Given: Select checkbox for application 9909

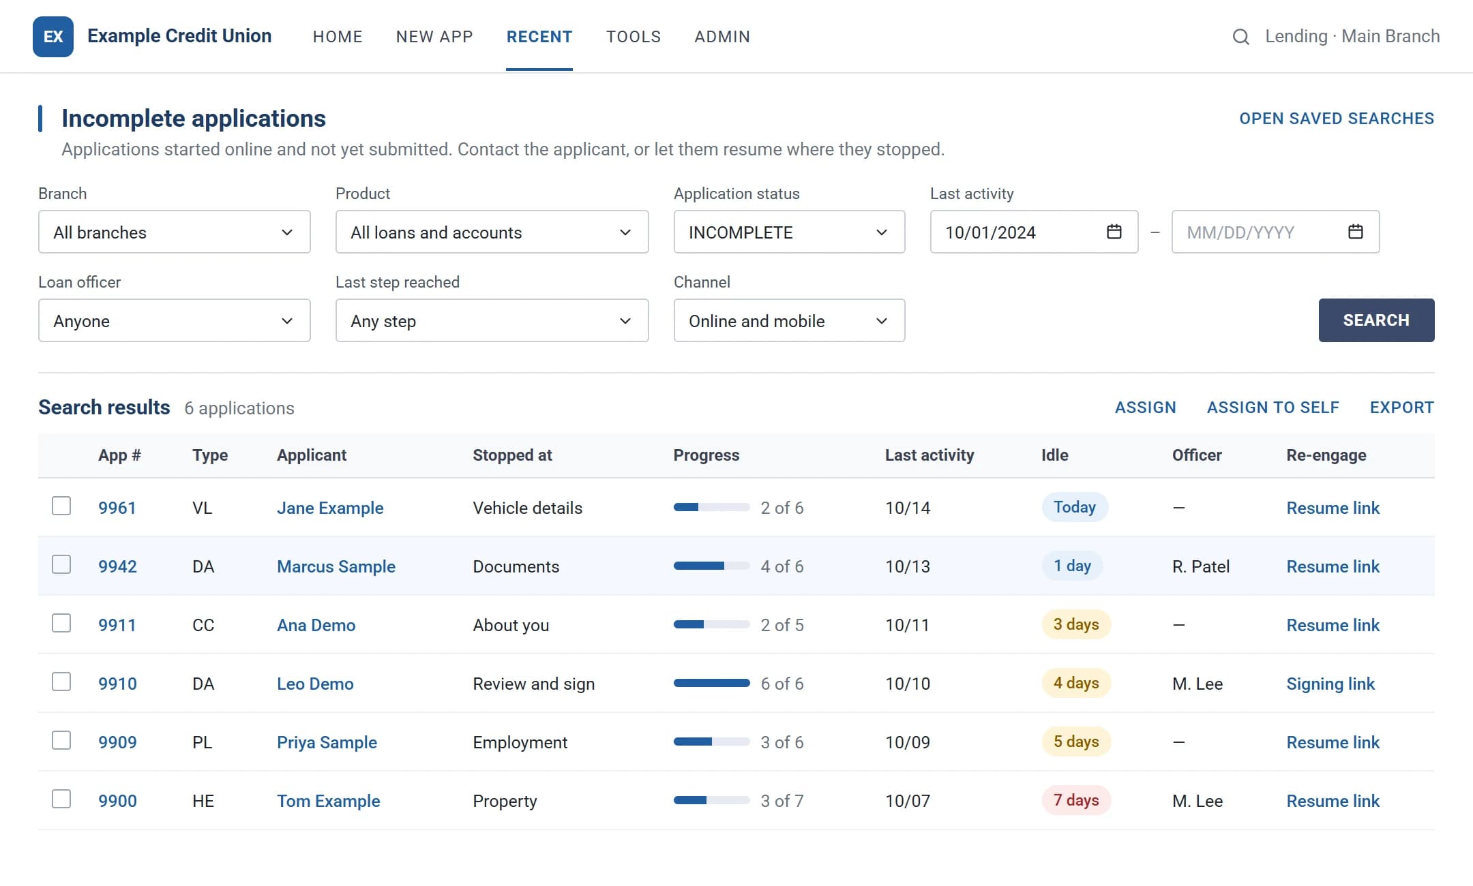Looking at the screenshot, I should click(61, 740).
